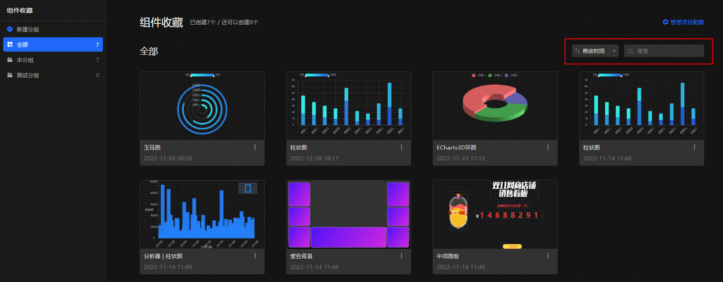Click the ECharts3D环图 card title
723x282 pixels.
coord(457,147)
